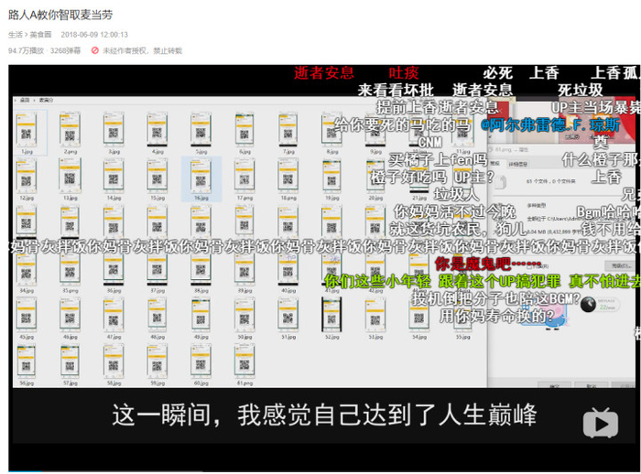Select the 12.jpg file thumbnail
This screenshot has width=641, height=474.
(27, 178)
